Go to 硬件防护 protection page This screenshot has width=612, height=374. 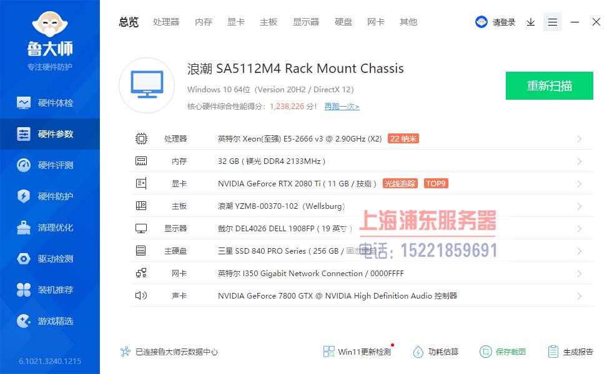tap(49, 196)
